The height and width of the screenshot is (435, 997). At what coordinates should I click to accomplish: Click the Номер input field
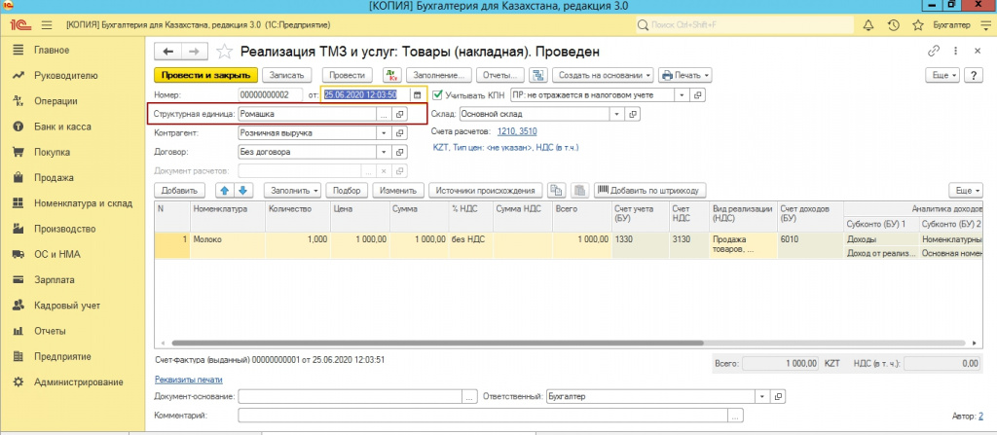(270, 94)
